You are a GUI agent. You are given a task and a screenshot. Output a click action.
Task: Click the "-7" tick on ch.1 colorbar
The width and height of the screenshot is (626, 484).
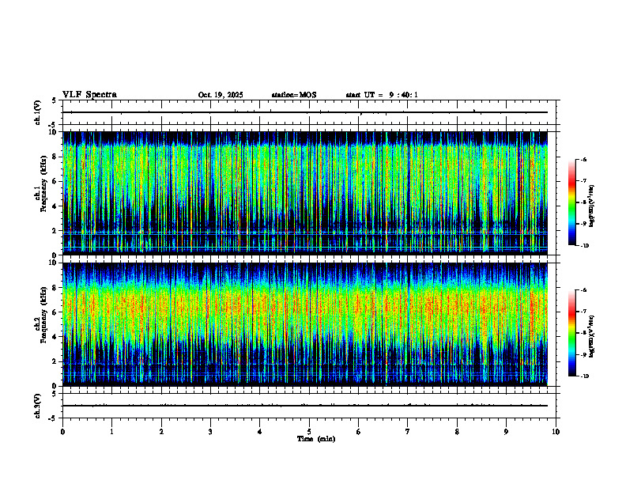(583, 181)
